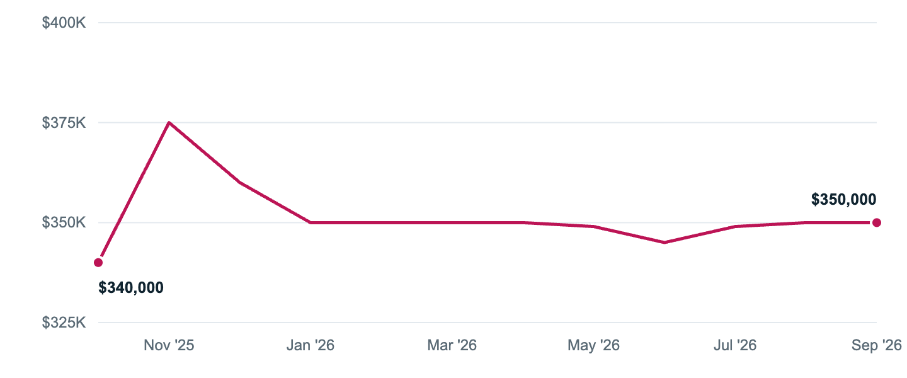The image size is (907, 378).
Task: Click the $350,000 ending data point dot
Action: (876, 222)
